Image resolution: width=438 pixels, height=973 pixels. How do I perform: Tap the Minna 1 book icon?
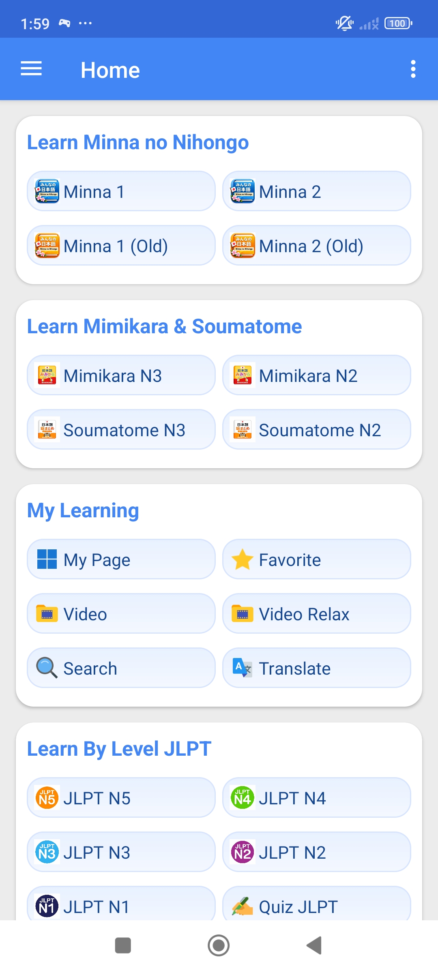[x=47, y=191]
